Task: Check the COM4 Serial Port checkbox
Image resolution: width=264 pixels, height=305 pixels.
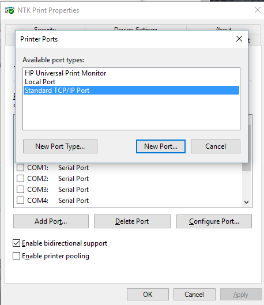Action: (x=20, y=200)
